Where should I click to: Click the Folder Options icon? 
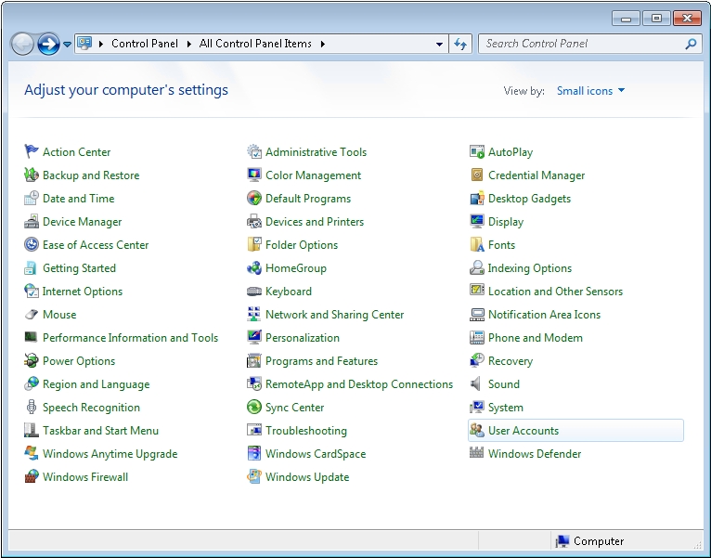(254, 244)
